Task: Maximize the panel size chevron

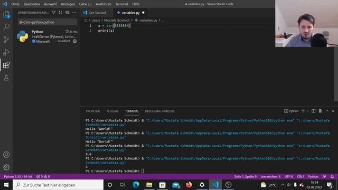Action: [x=327, y=111]
